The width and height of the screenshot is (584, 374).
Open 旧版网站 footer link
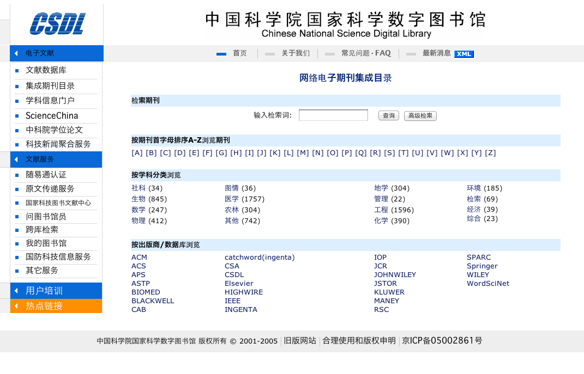[300, 341]
